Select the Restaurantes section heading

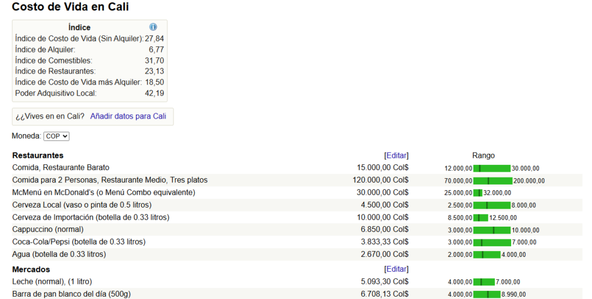[x=38, y=156]
